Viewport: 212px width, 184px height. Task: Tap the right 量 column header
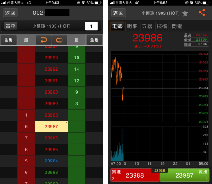pos(77,40)
